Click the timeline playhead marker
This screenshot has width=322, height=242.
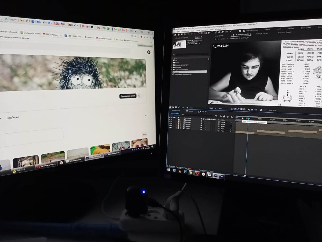[x=248, y=119]
